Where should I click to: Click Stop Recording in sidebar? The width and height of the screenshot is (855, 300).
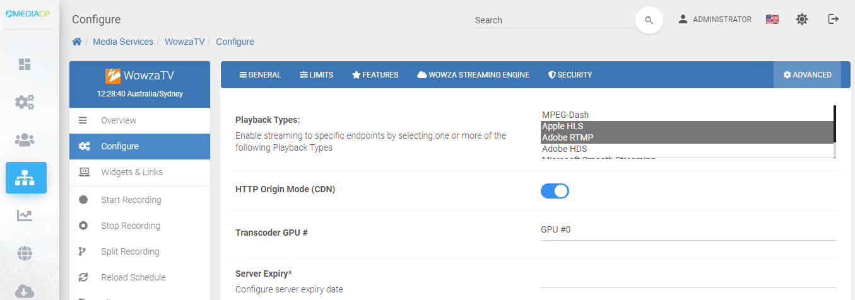(x=139, y=226)
